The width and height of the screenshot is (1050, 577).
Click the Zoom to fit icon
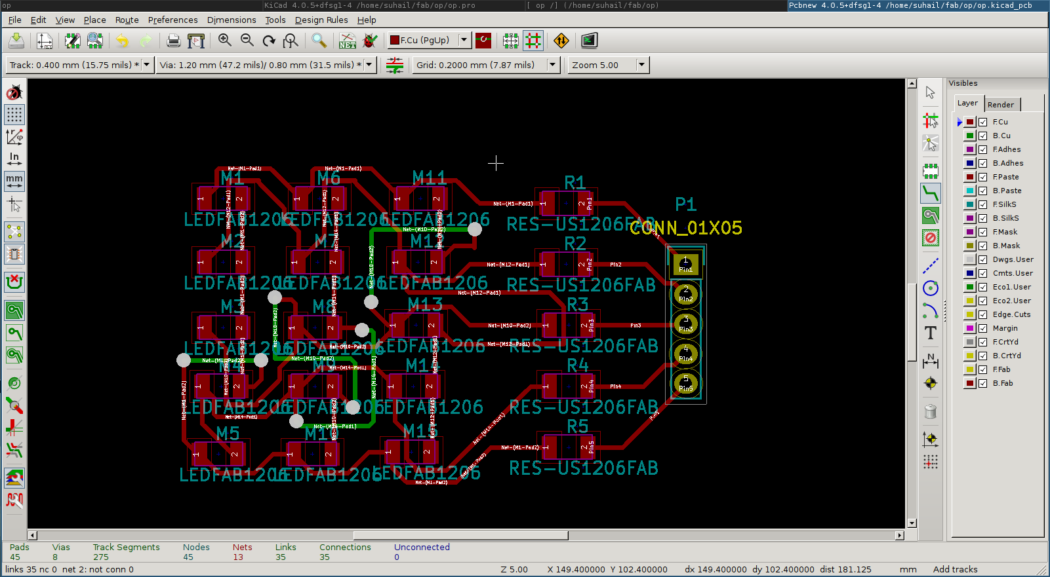[x=291, y=41]
